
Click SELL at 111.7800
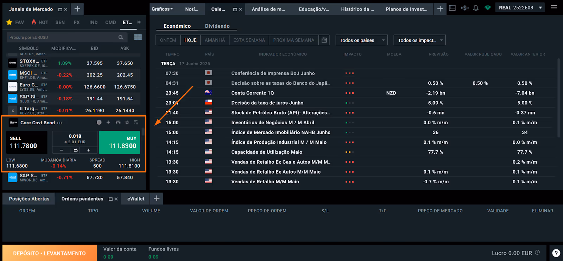(x=27, y=142)
